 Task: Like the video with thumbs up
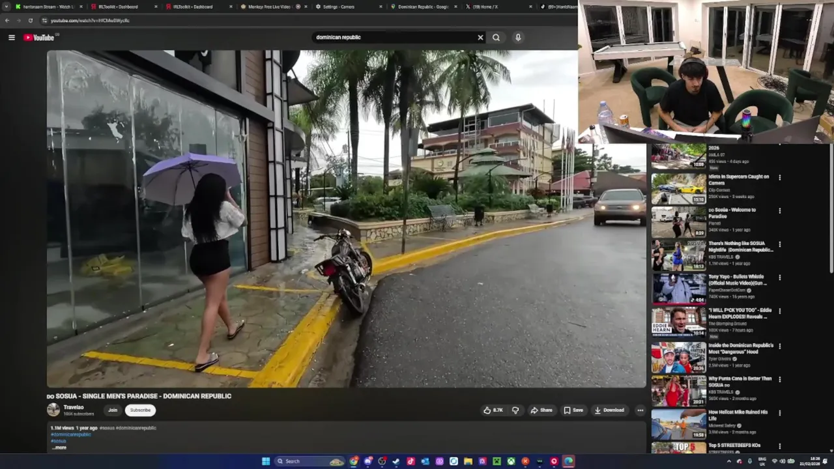click(x=493, y=410)
